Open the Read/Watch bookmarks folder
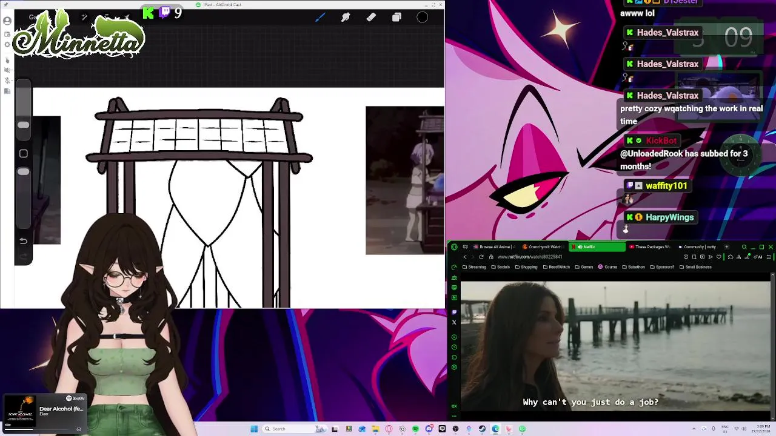This screenshot has height=436, width=776. click(556, 267)
